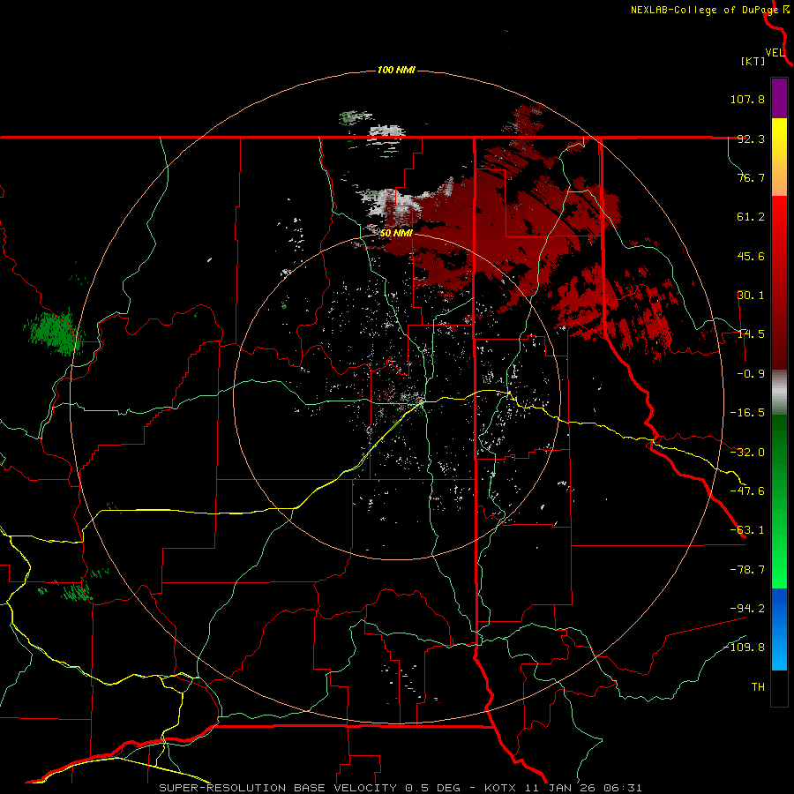Click the -0.9 velocity scale value
Viewport: 794px width, 794px height.
(751, 374)
